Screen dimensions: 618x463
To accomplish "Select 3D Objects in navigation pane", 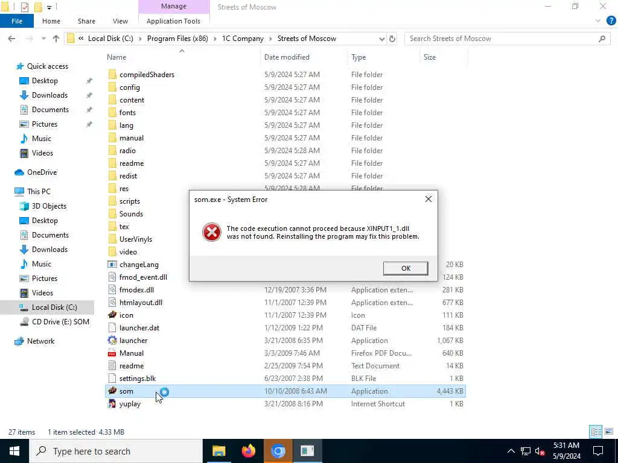I will (x=49, y=206).
